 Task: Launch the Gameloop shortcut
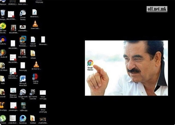(23, 118)
